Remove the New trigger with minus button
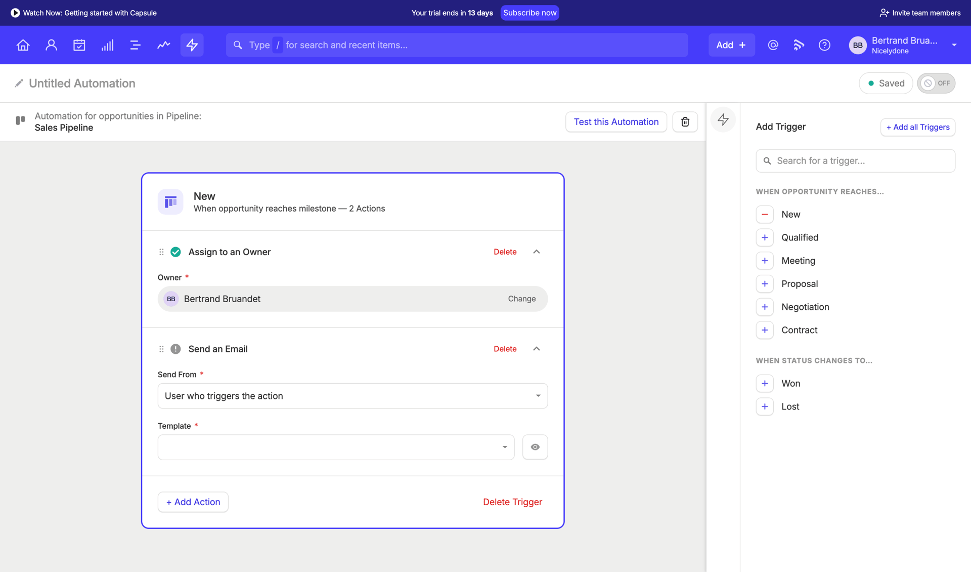The image size is (971, 572). coord(765,214)
